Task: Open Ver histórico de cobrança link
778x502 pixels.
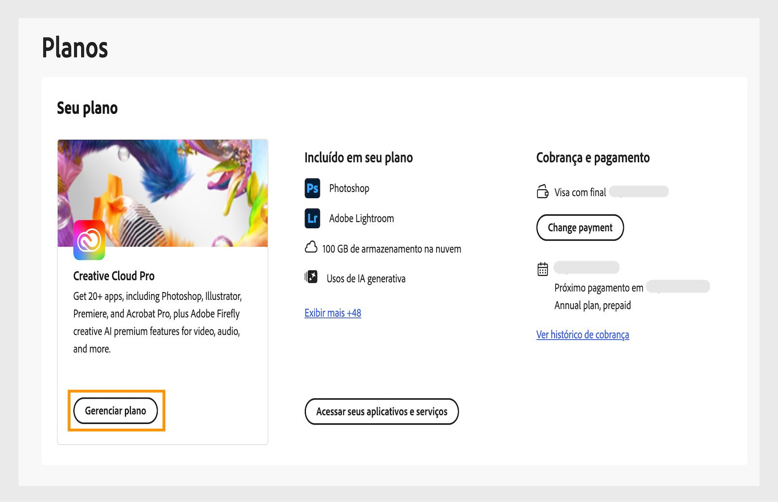Action: tap(583, 335)
